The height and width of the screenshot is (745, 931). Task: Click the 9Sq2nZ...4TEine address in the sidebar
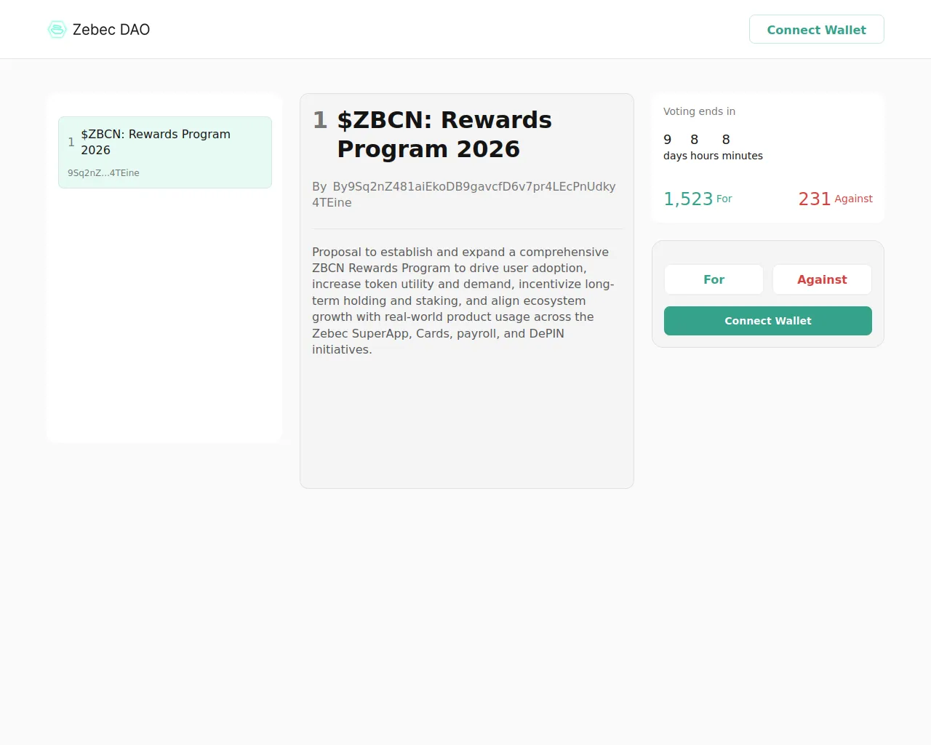pos(103,173)
